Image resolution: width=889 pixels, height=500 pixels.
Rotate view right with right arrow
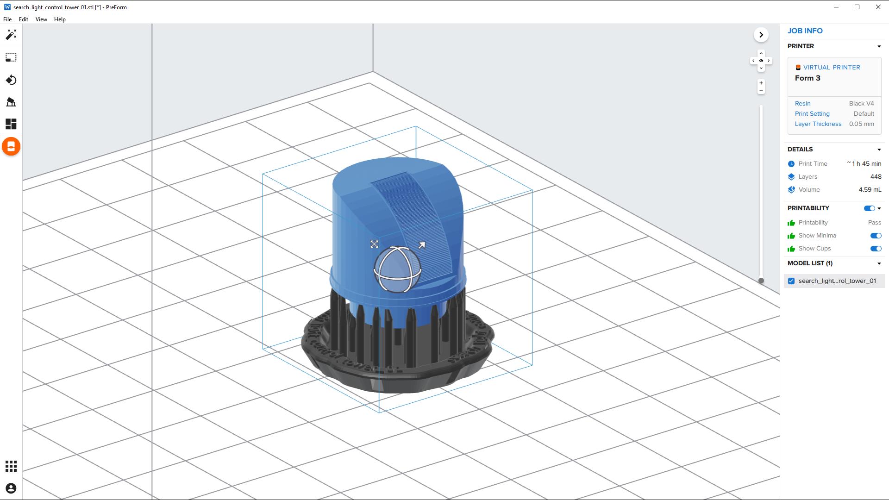[769, 61]
